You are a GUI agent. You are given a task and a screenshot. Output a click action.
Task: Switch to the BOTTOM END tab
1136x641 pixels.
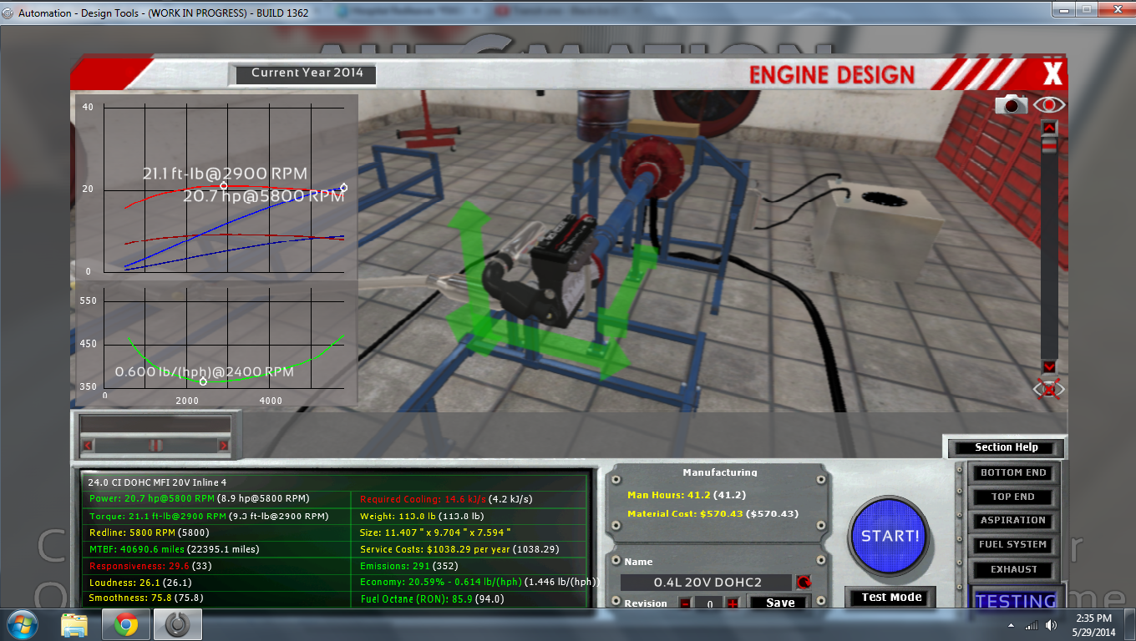tap(1012, 472)
